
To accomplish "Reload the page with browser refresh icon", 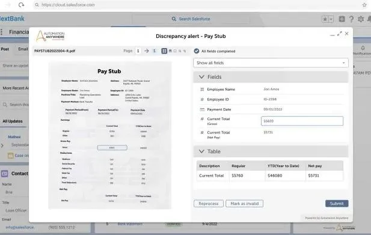I will 21,5.
